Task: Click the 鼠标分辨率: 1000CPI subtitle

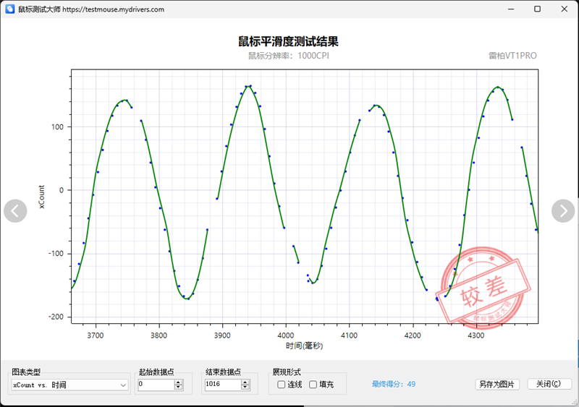Action: [289, 56]
